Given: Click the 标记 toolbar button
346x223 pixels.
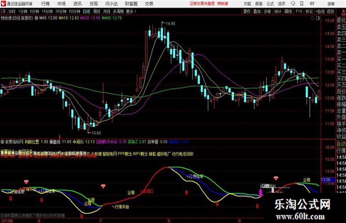Looking at the screenshot, I should point(309,11).
